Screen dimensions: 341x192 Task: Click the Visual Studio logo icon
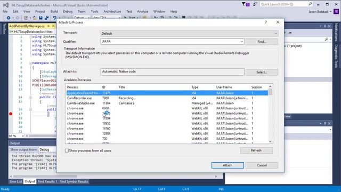(6, 5)
